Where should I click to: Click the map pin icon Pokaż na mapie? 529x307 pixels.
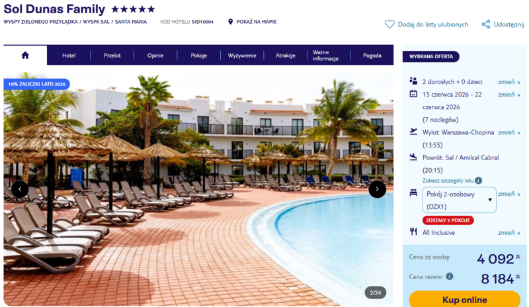click(230, 22)
